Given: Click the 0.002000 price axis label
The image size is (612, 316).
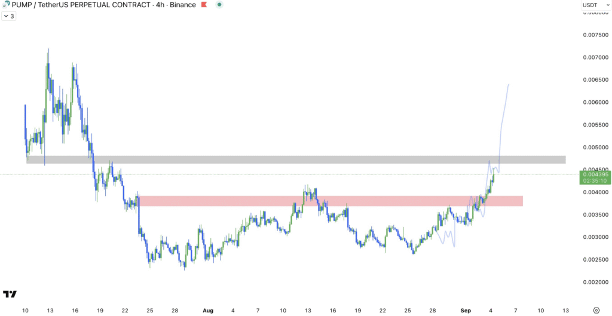Looking at the screenshot, I should [x=596, y=282].
